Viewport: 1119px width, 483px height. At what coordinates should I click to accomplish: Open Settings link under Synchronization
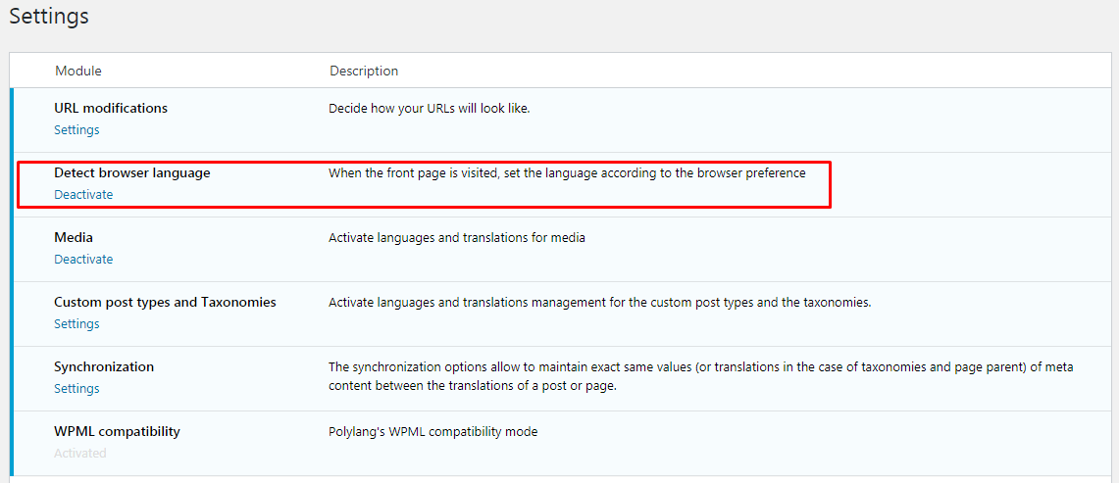tap(76, 389)
